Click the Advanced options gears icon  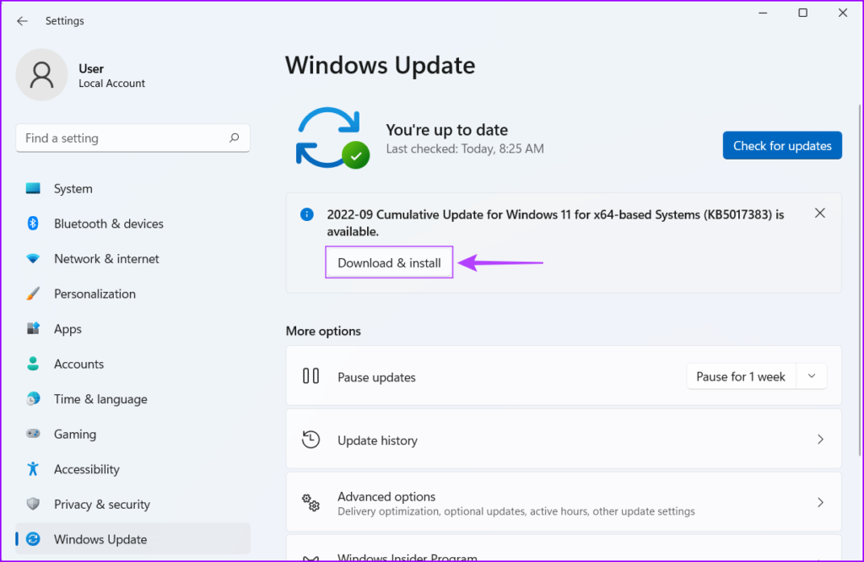(x=310, y=502)
